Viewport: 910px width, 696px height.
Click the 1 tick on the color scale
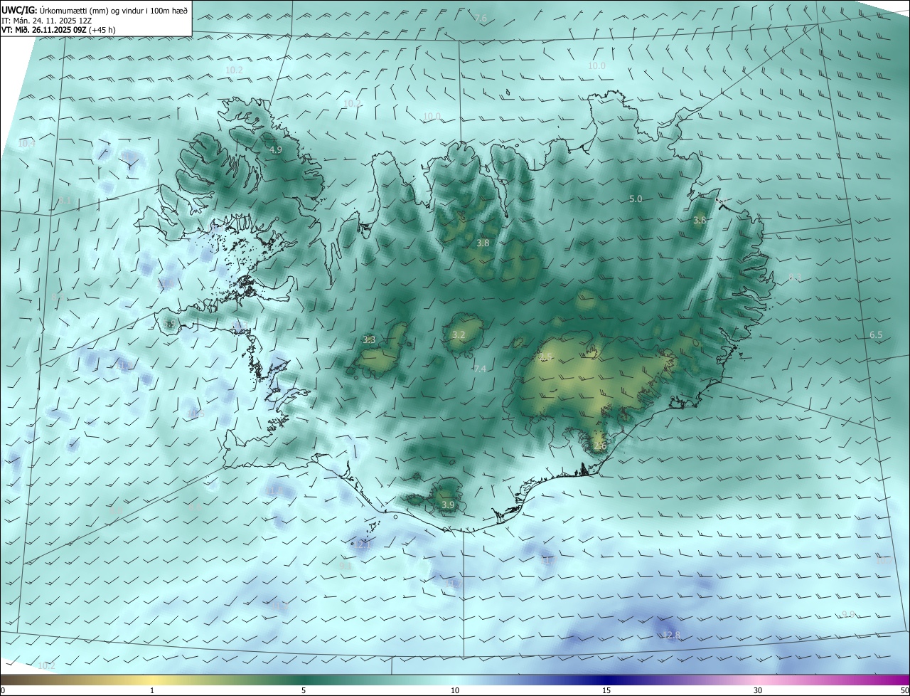coord(152,690)
